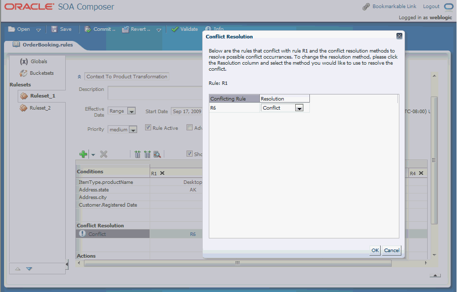Click the horizontal scrollbar under the table
Screen dimensions: 457x292
coord(238,263)
